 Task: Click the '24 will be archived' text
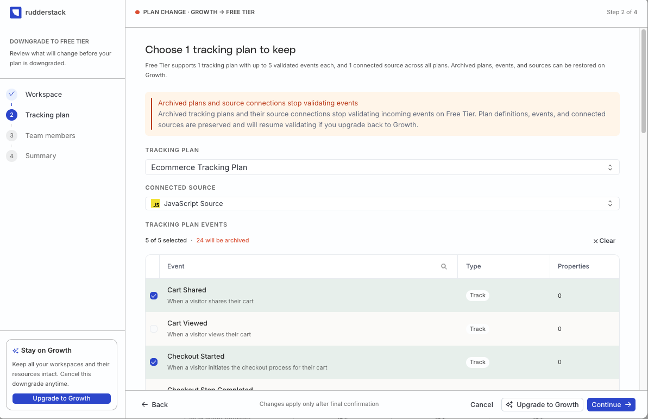222,240
